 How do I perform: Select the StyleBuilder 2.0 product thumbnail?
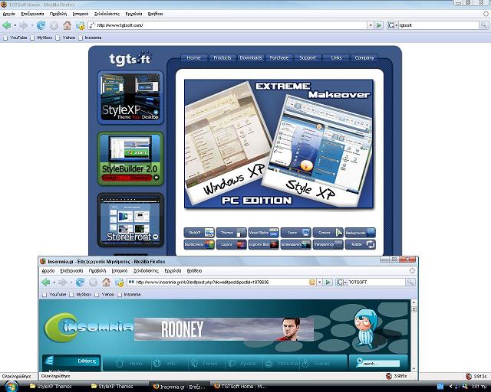(130, 158)
